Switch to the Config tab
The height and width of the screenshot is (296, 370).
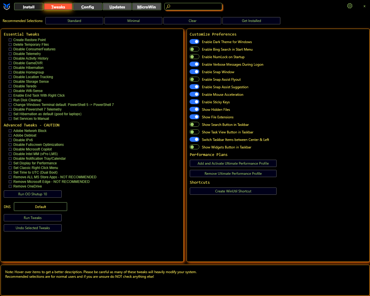pyautogui.click(x=87, y=6)
